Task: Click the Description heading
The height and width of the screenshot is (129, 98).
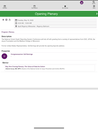Action: [x=7, y=36]
